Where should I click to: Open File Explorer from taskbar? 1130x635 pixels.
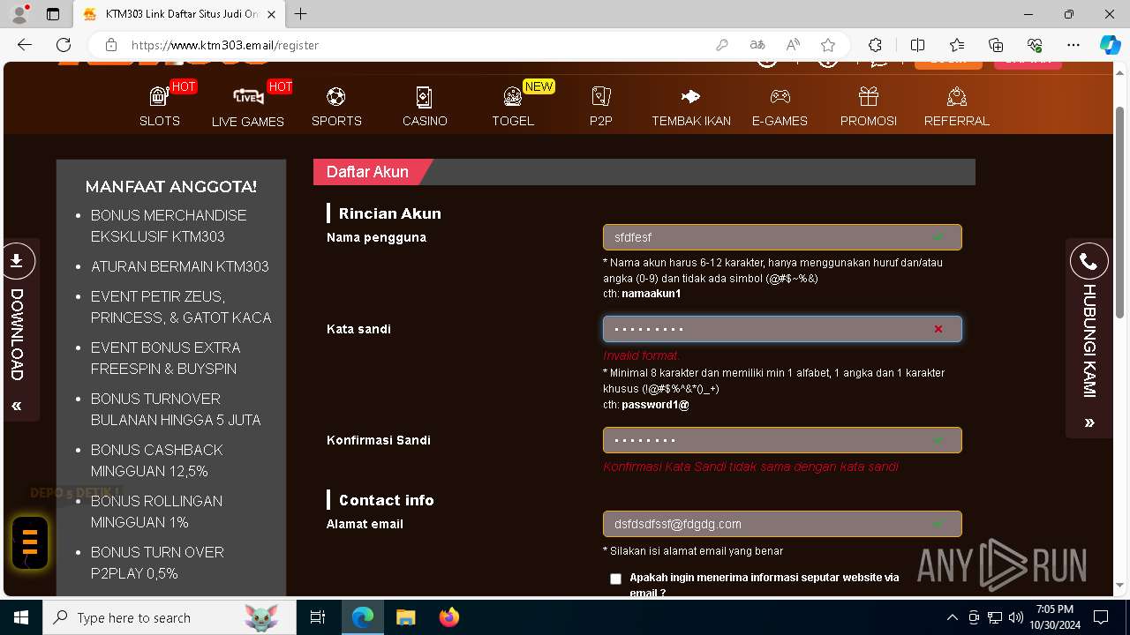point(405,617)
